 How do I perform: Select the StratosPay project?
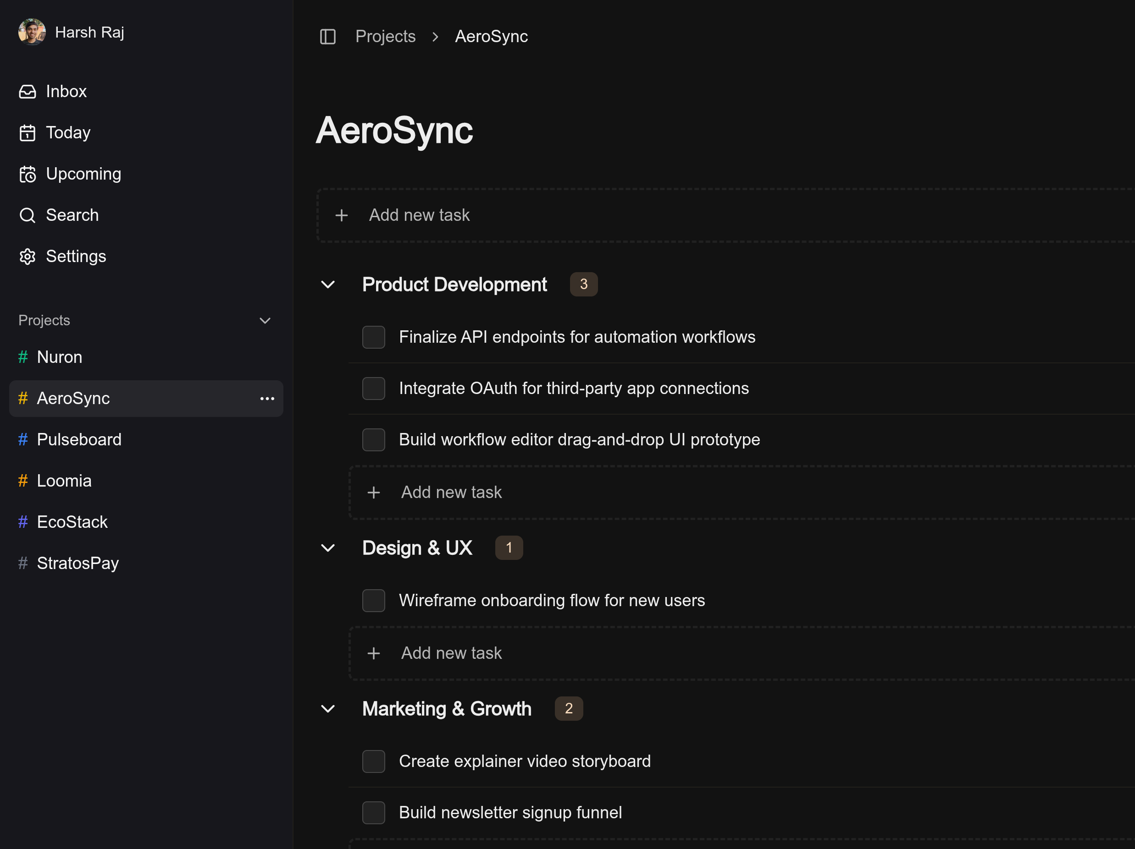click(78, 563)
